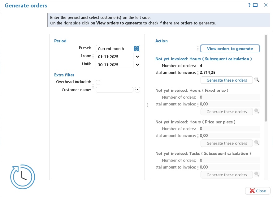Click the Customer name input field
This screenshot has width=273, height=197.
(x=115, y=90)
